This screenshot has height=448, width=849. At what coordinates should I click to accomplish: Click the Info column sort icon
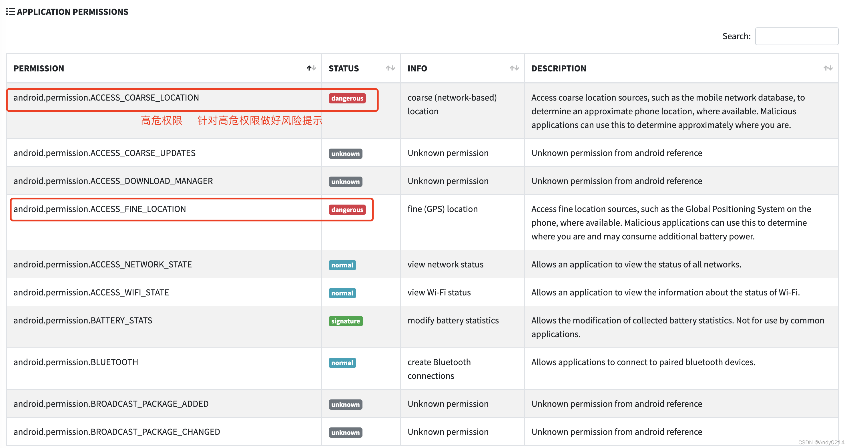coord(514,68)
